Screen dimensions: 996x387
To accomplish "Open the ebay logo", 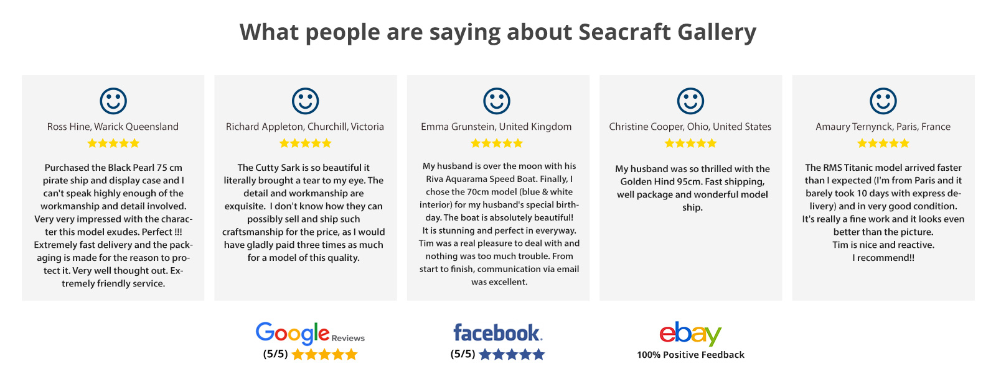I will coord(690,334).
